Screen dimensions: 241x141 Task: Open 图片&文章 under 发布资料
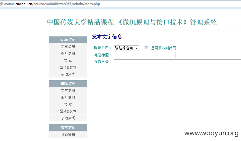coord(68,67)
